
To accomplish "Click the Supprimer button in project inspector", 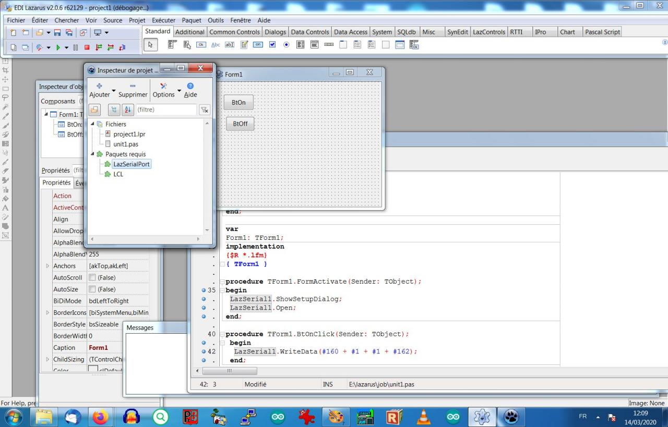I will click(x=133, y=90).
